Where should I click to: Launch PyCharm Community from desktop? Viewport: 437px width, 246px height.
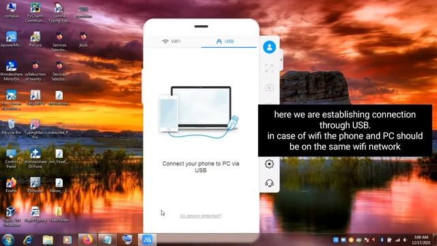click(35, 12)
